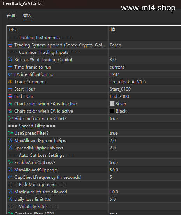Screen dimensions: 181x215
Task: Click the integer icon beside GapCheckFrequency
Action: [10, 177]
